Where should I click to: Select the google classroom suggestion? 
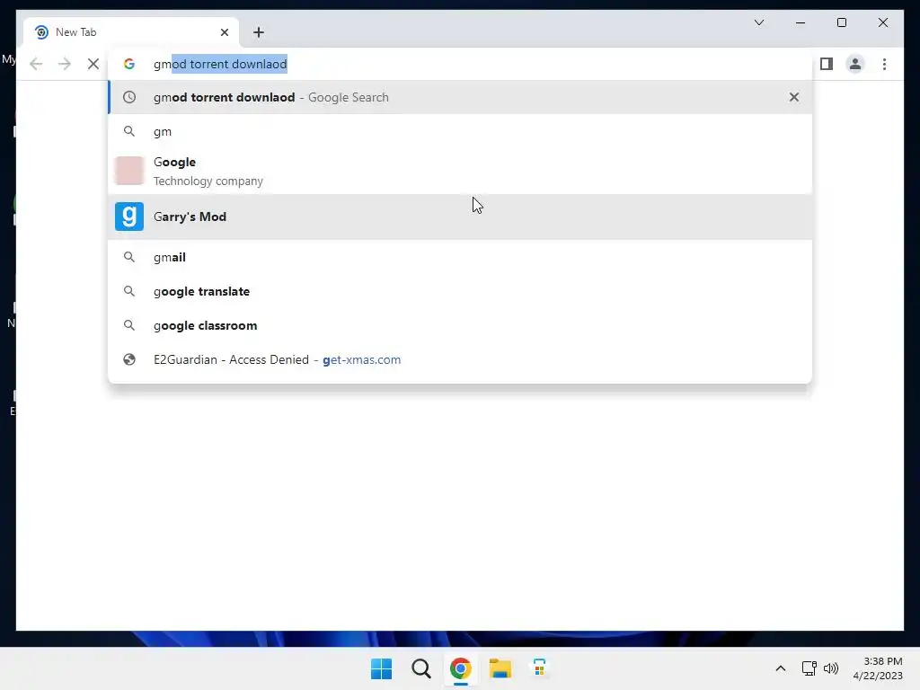pyautogui.click(x=460, y=325)
